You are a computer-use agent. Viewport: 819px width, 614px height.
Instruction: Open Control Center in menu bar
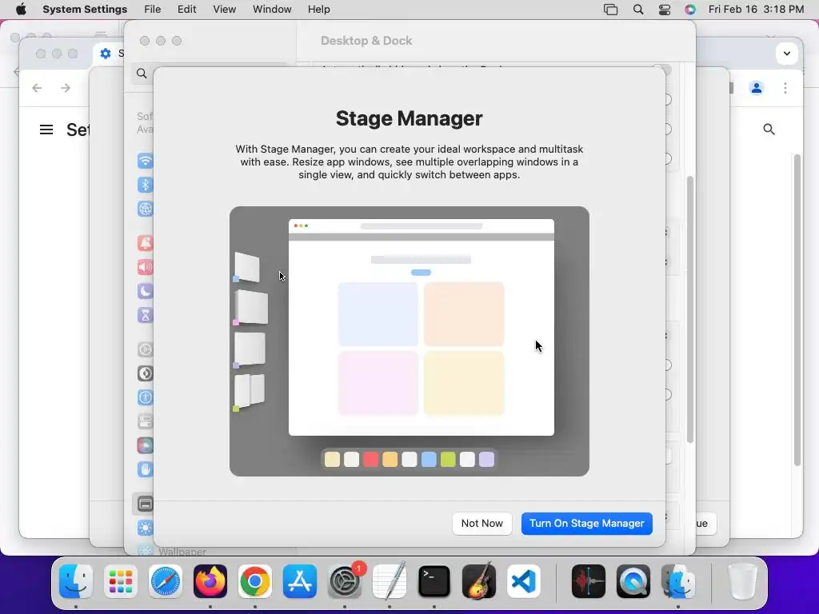pyautogui.click(x=665, y=10)
